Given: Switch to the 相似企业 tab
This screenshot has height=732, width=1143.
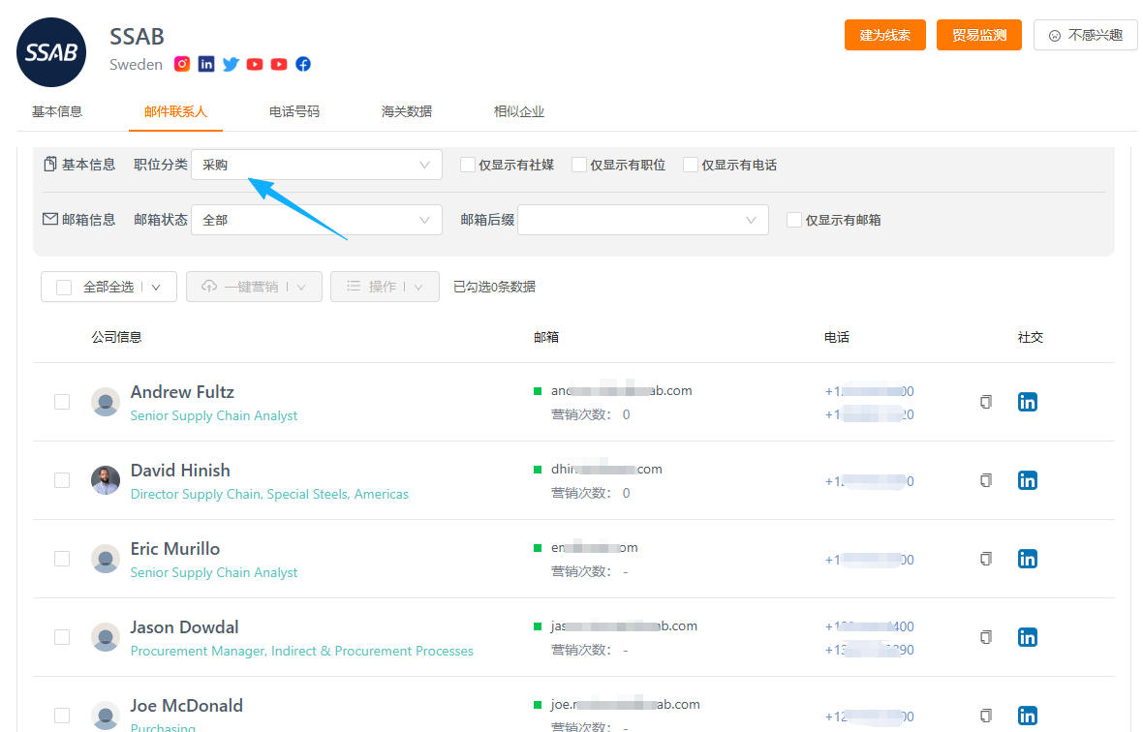Looking at the screenshot, I should (x=519, y=111).
